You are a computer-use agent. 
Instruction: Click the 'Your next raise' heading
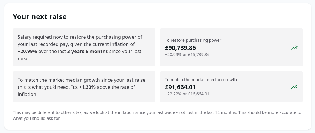(40, 17)
